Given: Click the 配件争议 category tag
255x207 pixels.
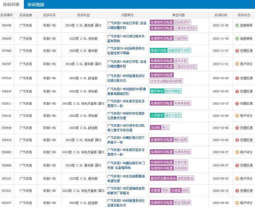Looking at the screenshot, I should pyautogui.click(x=157, y=91).
